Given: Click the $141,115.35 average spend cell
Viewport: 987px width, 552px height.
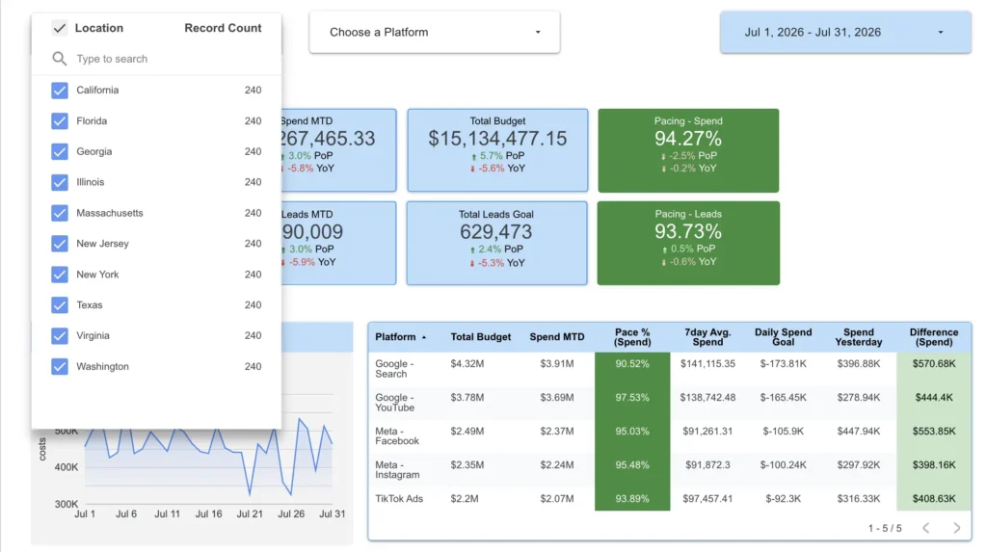Looking at the screenshot, I should coord(707,364).
